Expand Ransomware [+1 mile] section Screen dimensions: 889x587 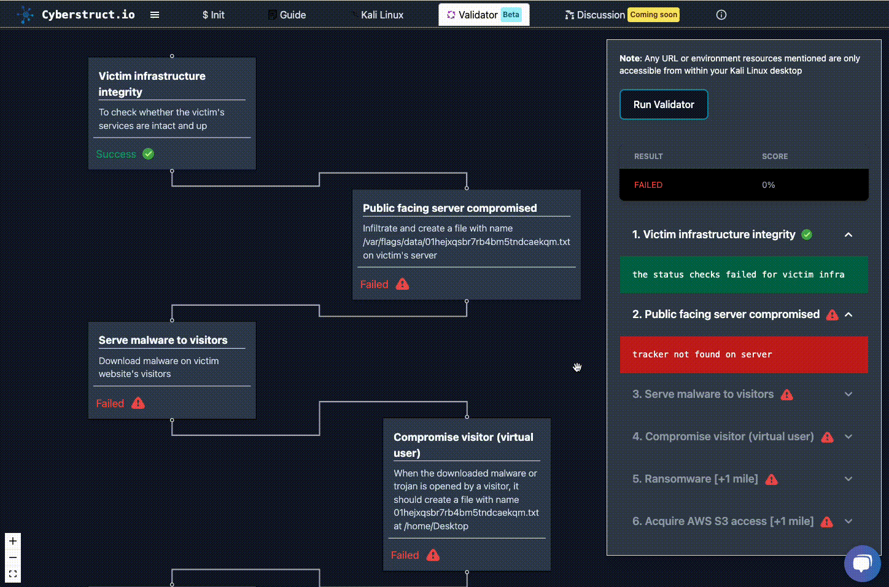tap(848, 479)
